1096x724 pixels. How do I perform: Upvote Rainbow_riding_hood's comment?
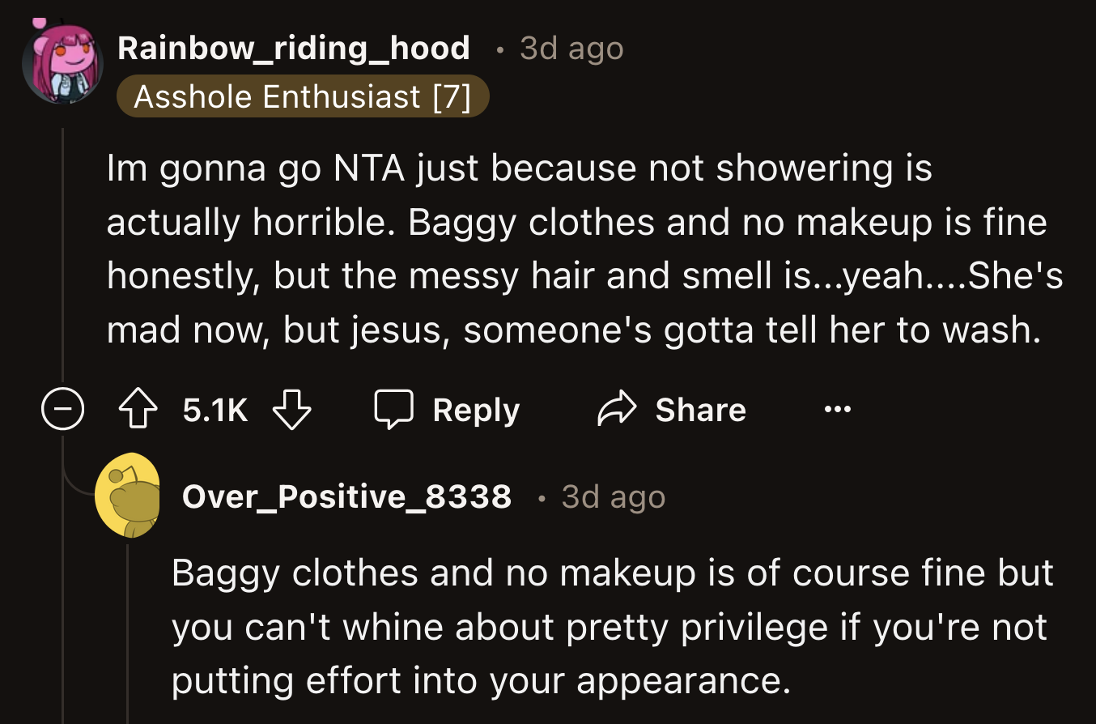click(x=138, y=409)
